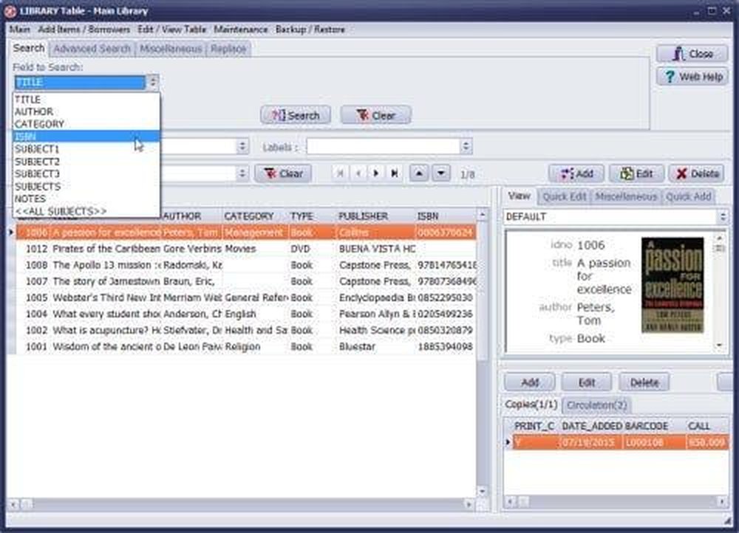Go to first record navigation icon
Screen dimensions: 739x533
tap(340, 173)
